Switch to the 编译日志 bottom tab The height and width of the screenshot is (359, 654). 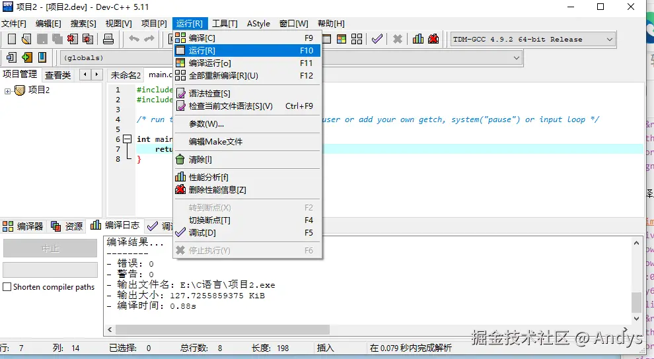[x=115, y=225]
